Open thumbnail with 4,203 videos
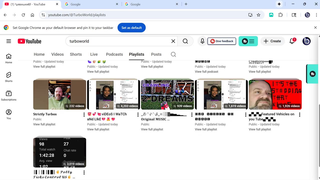320x180 pixels. pos(113,94)
